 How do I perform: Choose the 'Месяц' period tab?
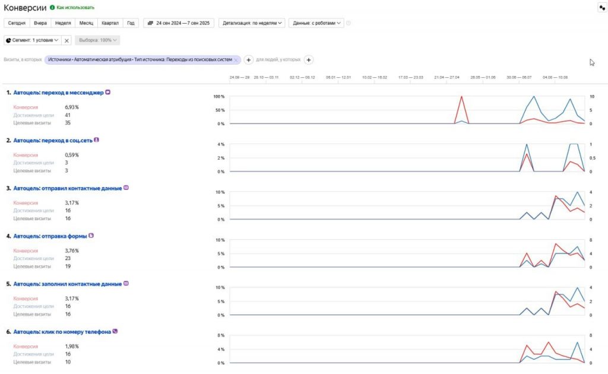[85, 23]
